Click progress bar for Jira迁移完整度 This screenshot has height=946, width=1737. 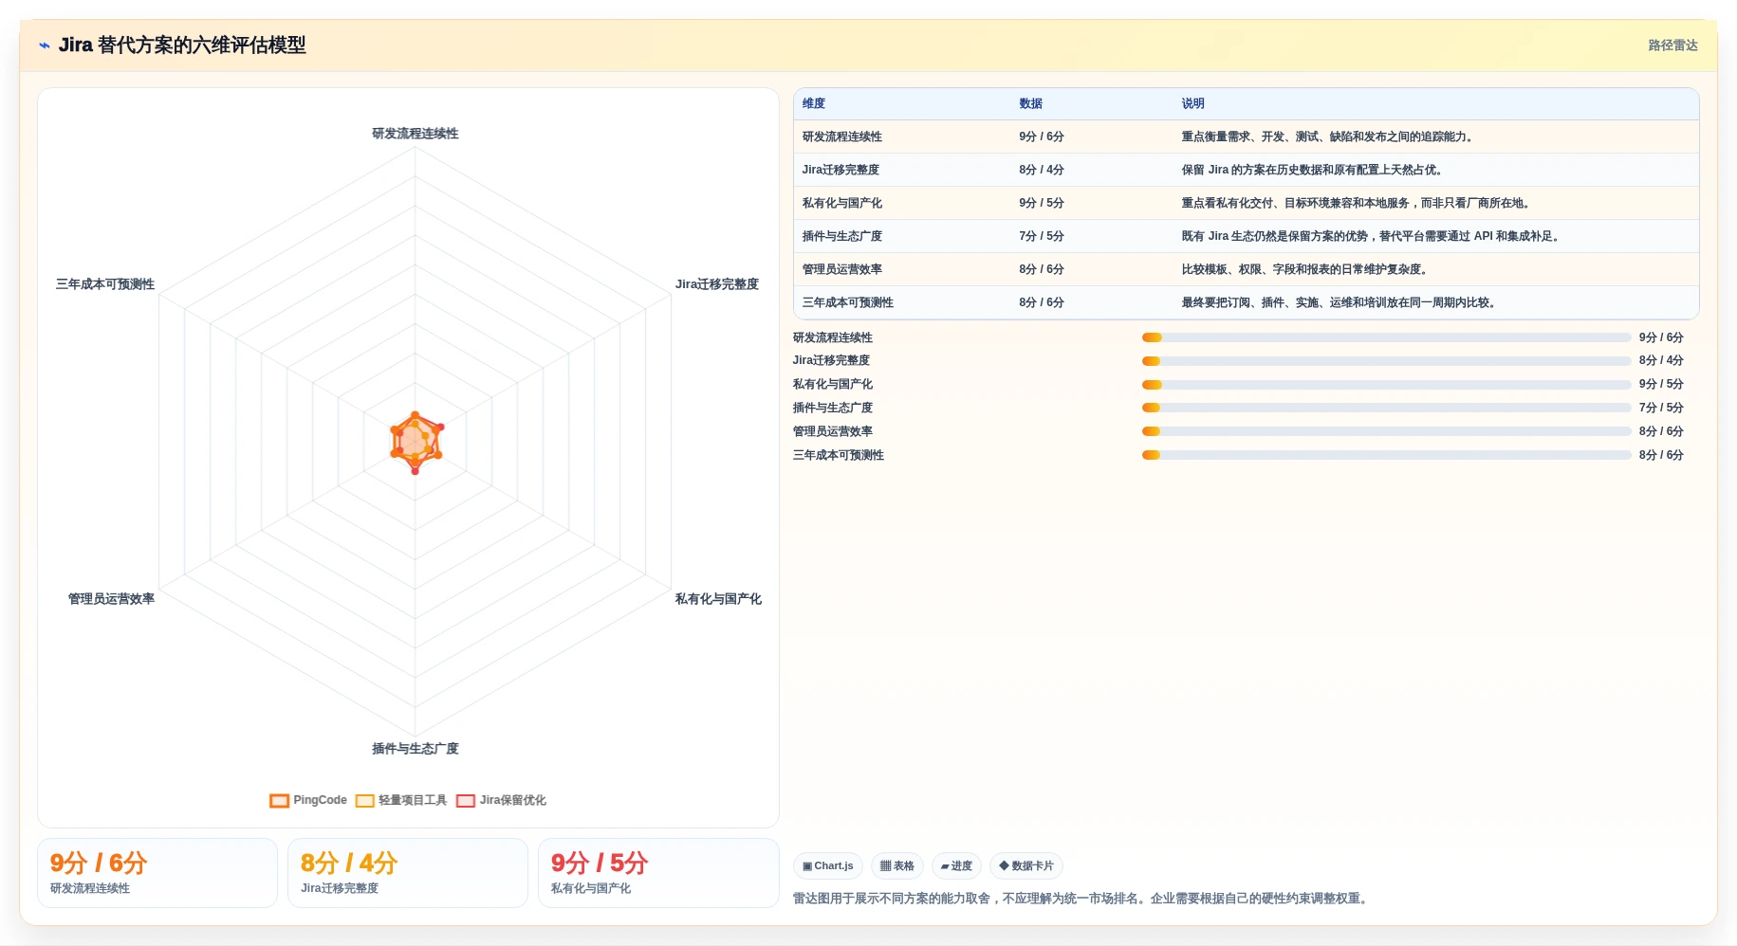[1386, 361]
